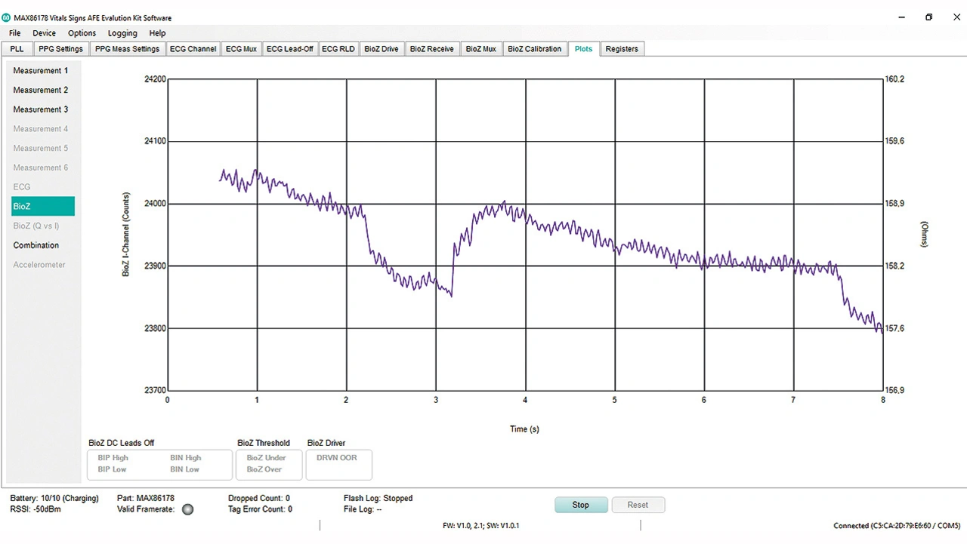
Task: Restore down the application window
Action: 928,17
